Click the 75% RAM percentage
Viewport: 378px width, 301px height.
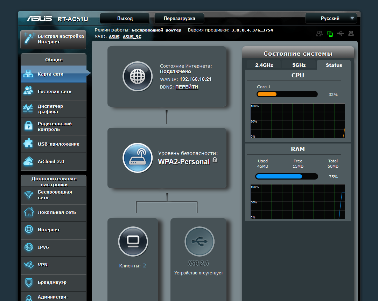[x=334, y=177]
